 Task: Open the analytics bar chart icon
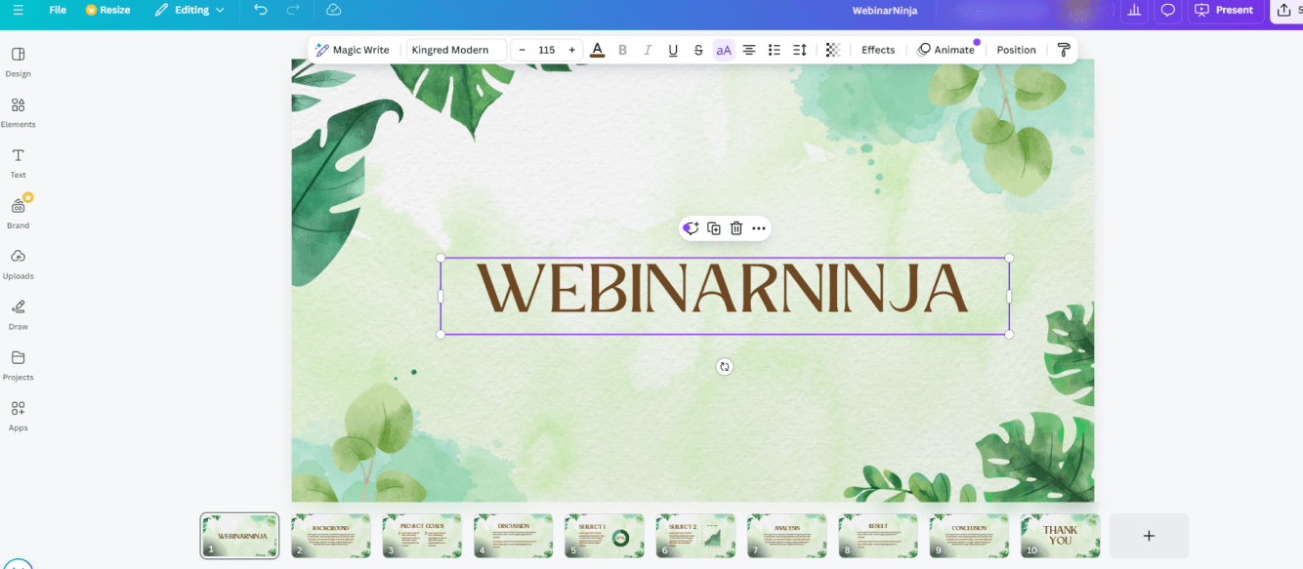pyautogui.click(x=1134, y=10)
